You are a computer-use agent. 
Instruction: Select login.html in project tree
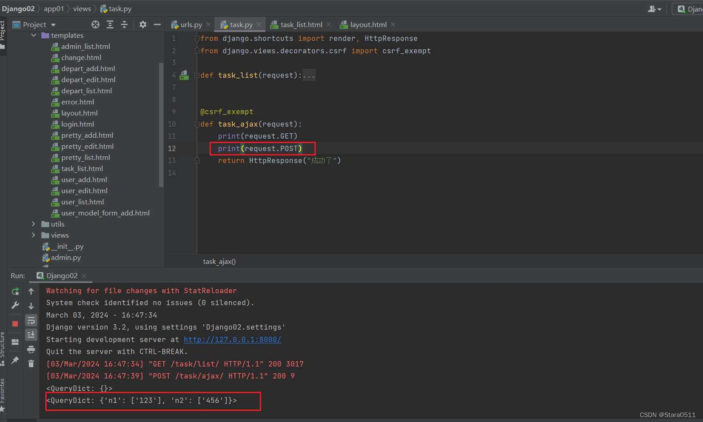pyautogui.click(x=72, y=124)
